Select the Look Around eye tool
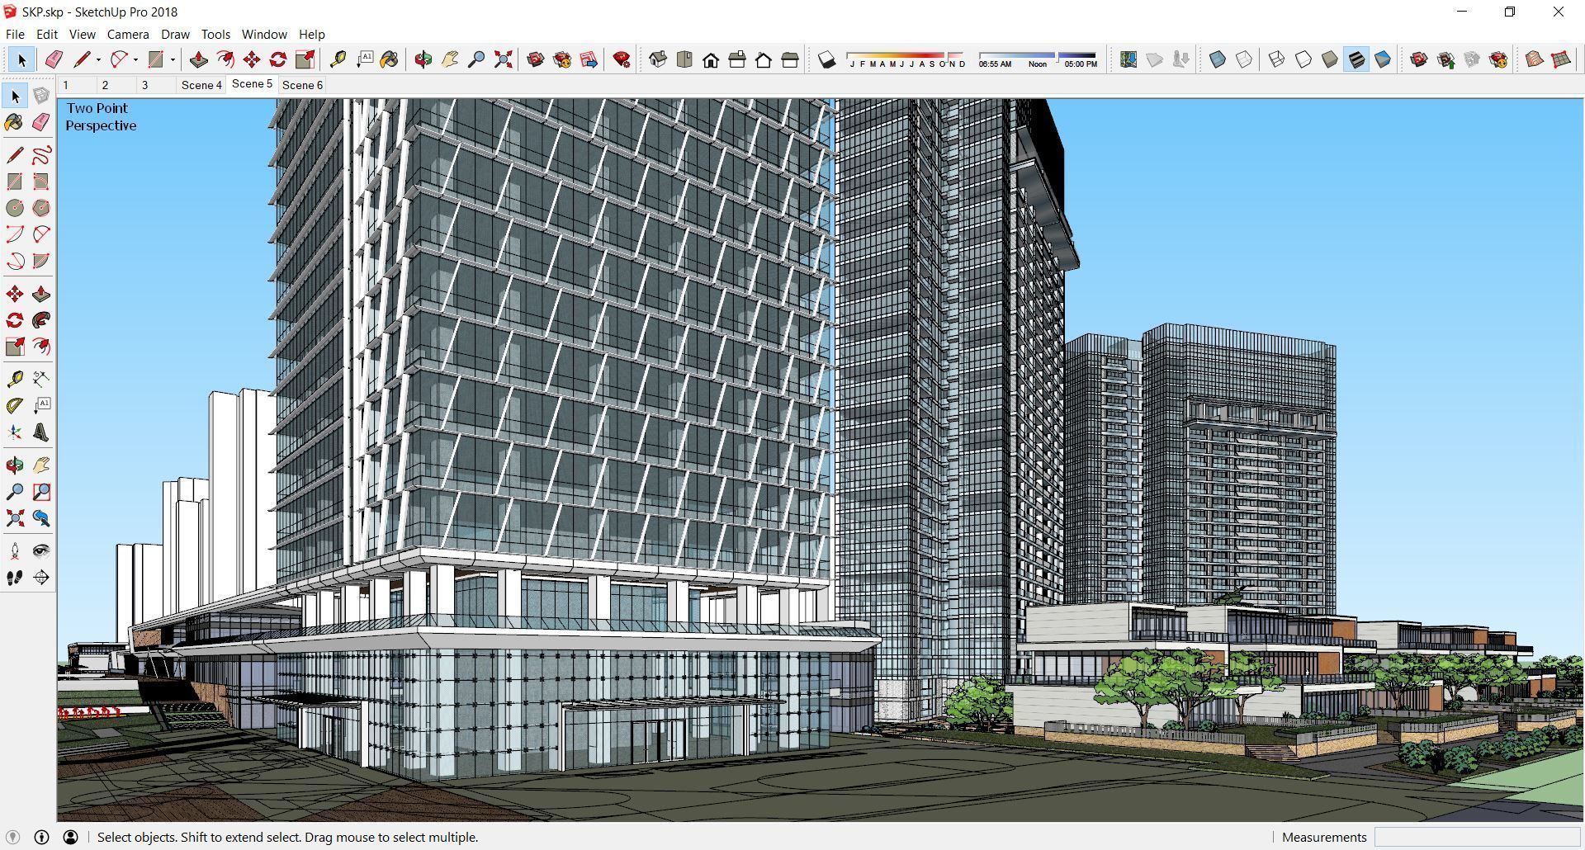The image size is (1585, 850). pyautogui.click(x=41, y=551)
